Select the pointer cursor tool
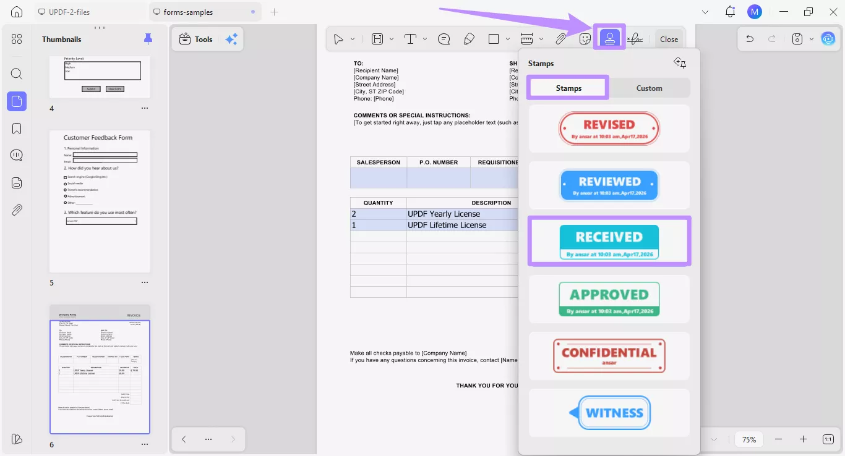Image resolution: width=845 pixels, height=456 pixels. 338,39
